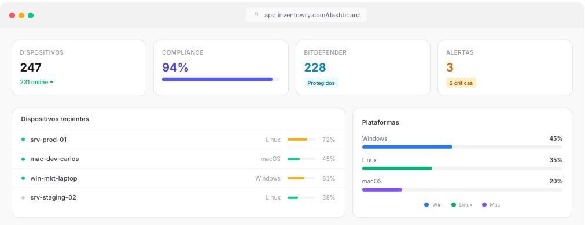Click the 72% usage bar for srv-prod-01
This screenshot has width=585, height=225.
tap(301, 140)
